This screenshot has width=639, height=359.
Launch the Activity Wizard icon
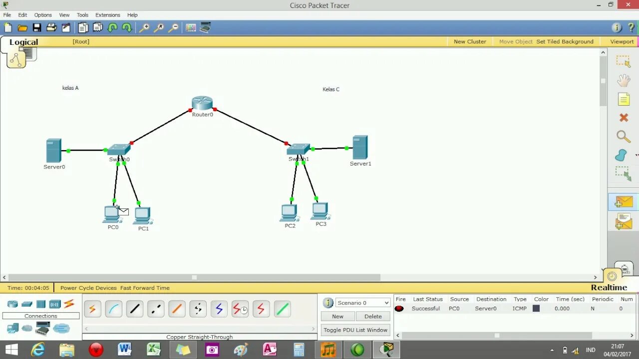(x=66, y=28)
